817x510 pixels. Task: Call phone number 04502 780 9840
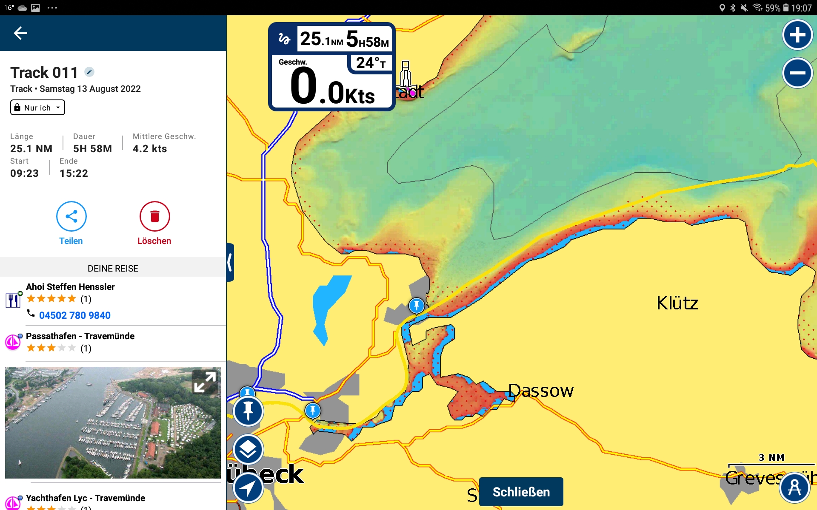click(75, 315)
